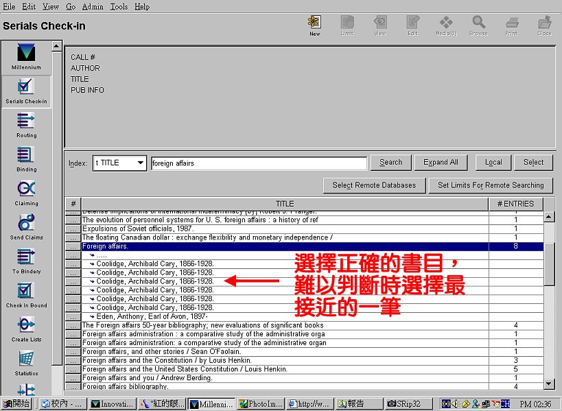
Task: Open the Claiming function icon
Action: [26, 193]
